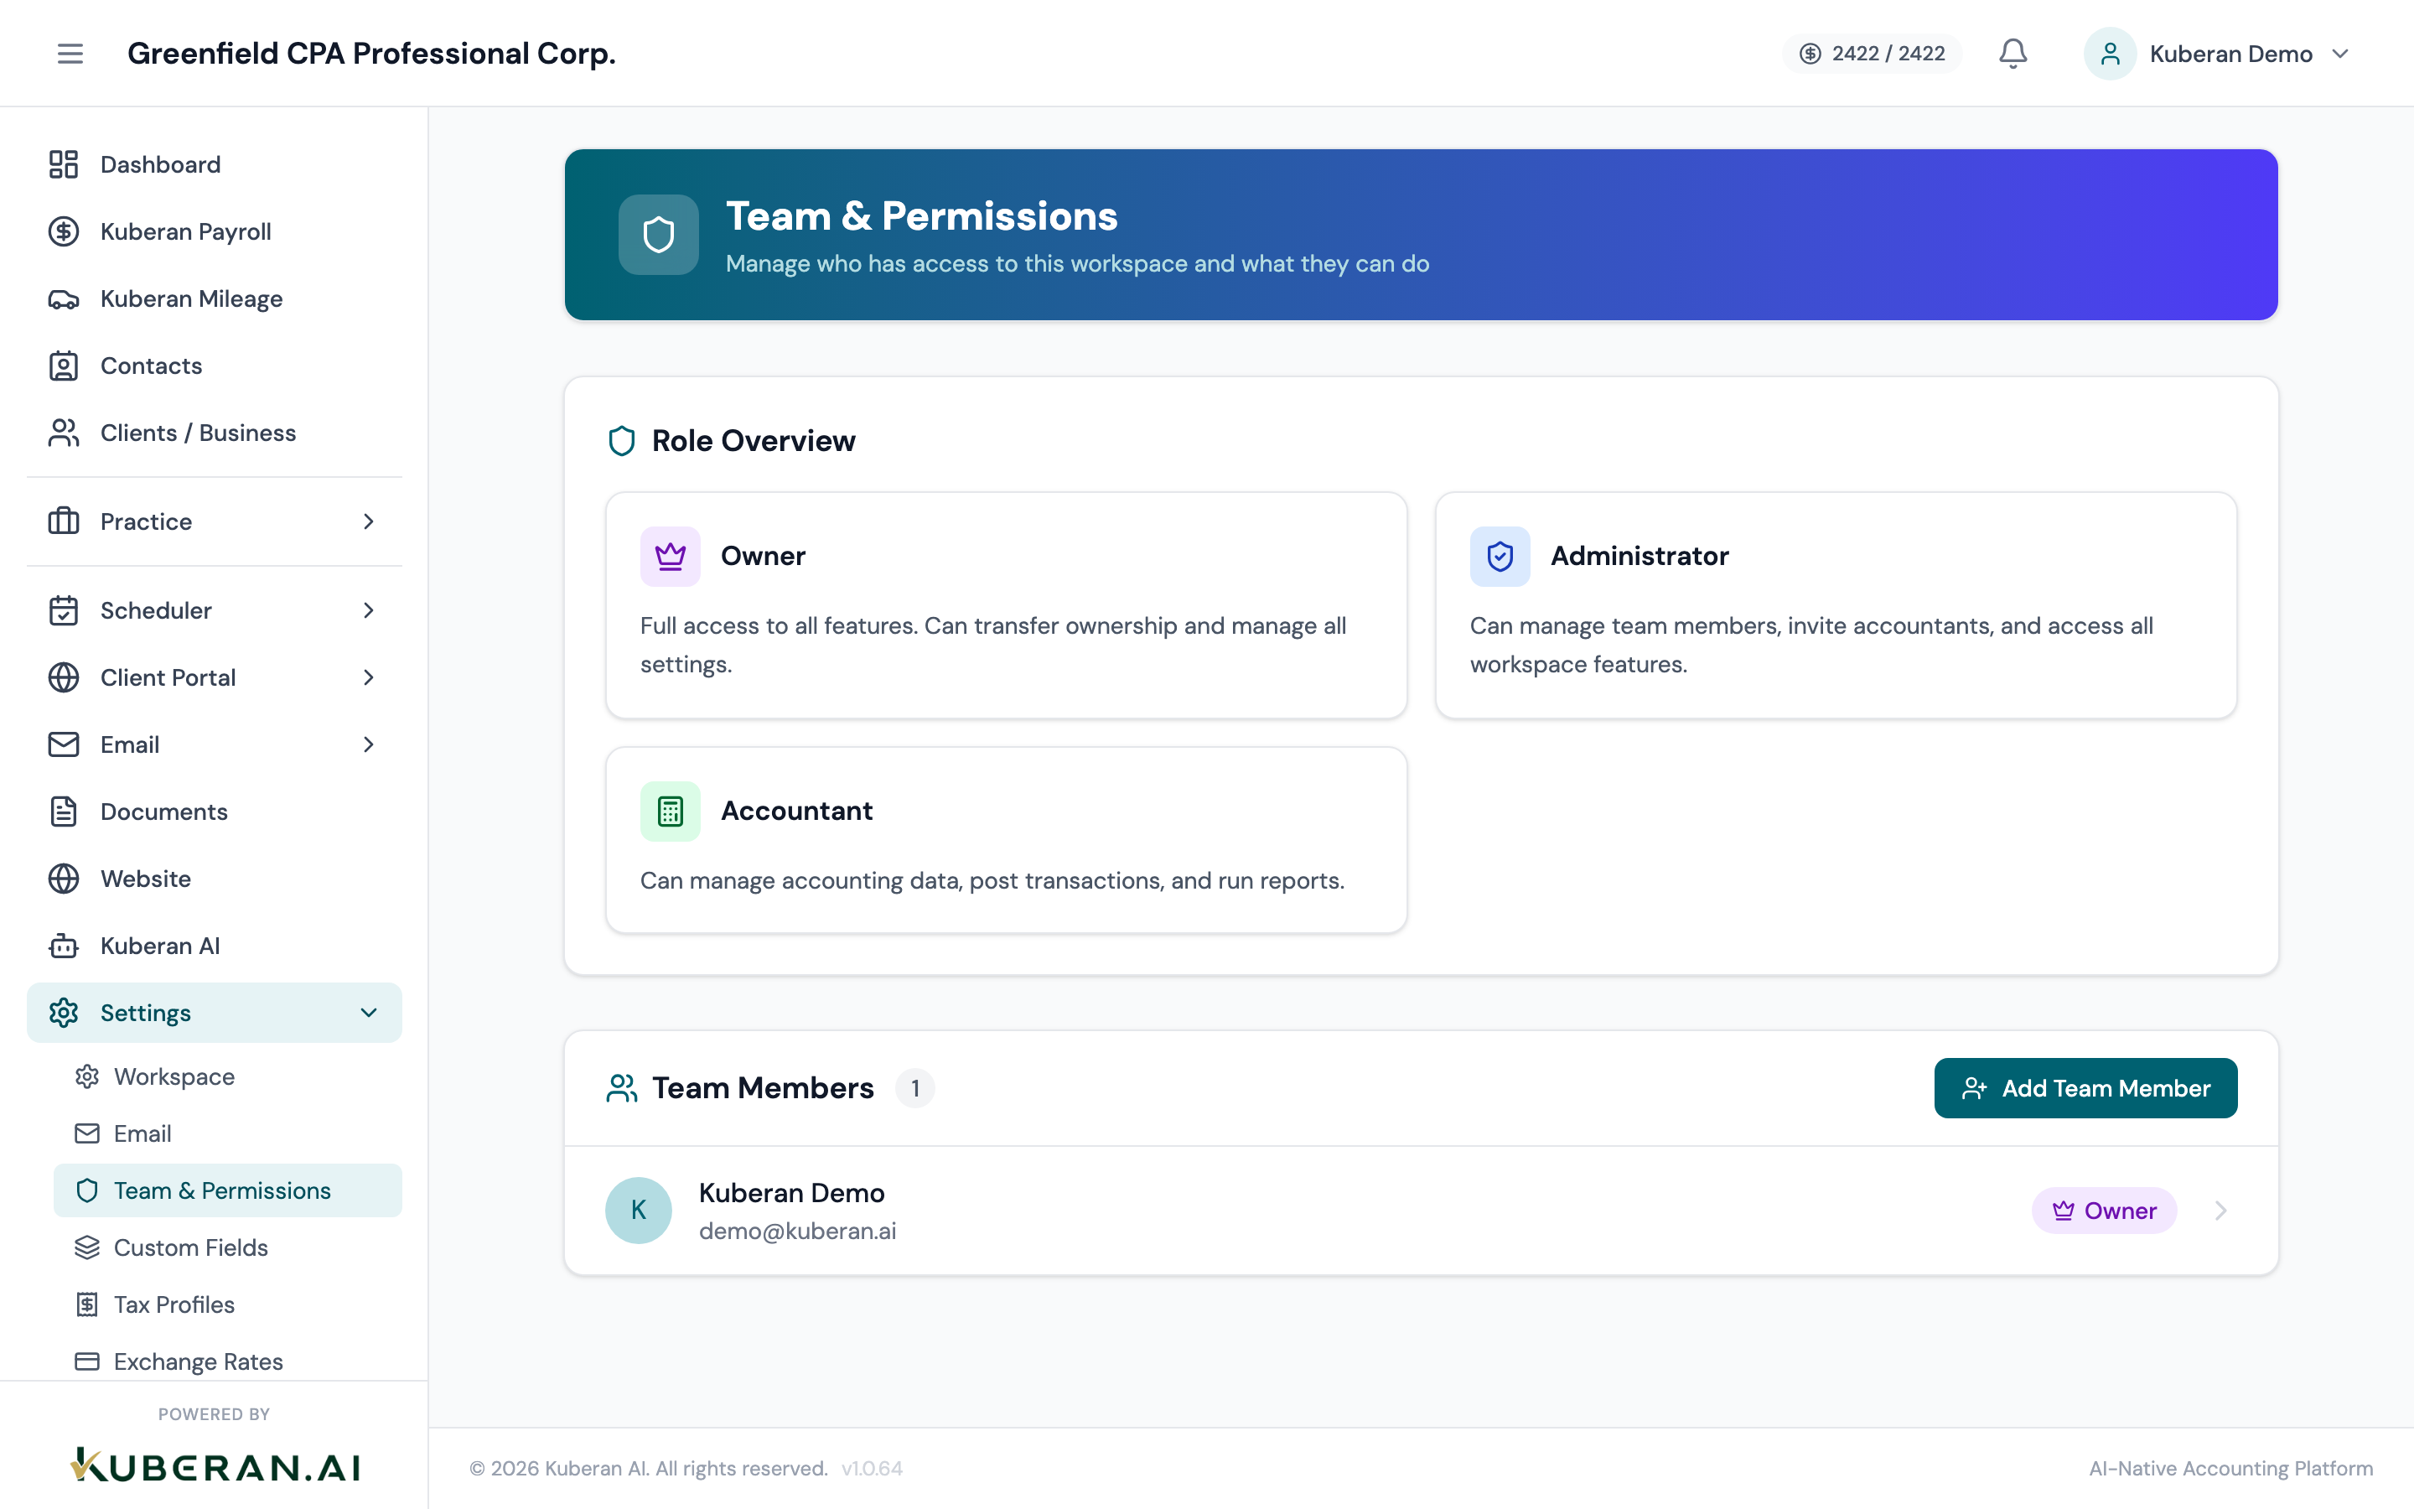
Task: Click the Scheduler calendar icon
Action: [64, 609]
